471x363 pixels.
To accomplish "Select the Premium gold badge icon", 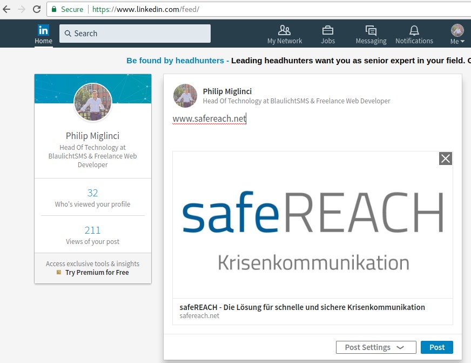I will (x=59, y=272).
